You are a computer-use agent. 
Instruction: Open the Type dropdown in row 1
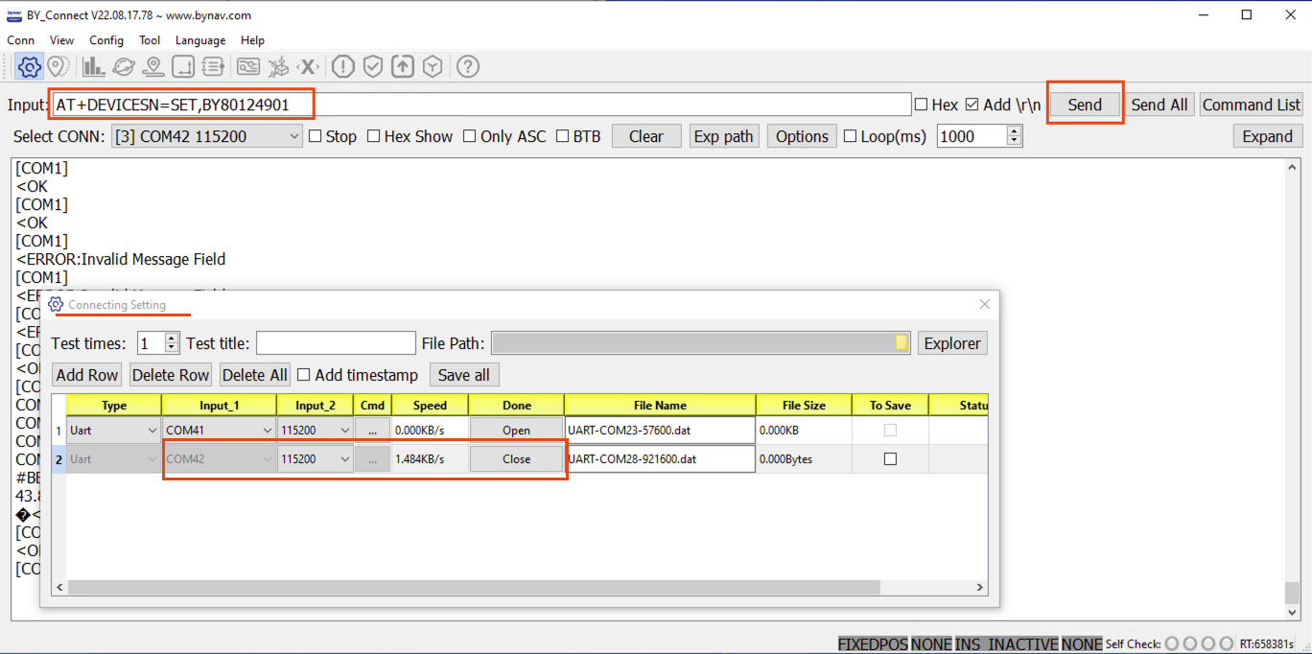tap(114, 431)
